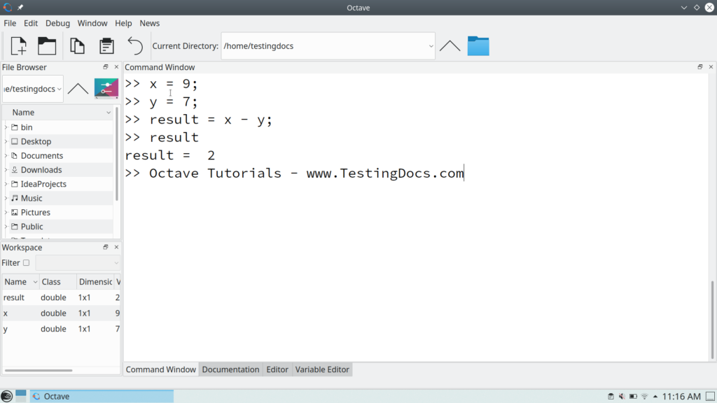The height and width of the screenshot is (403, 717).
Task: Create a new script using the toolbar icon
Action: coord(18,45)
